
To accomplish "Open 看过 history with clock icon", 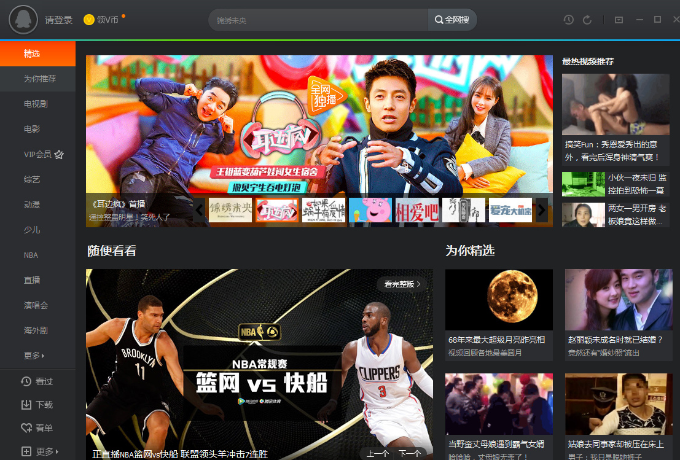I will 37,381.
